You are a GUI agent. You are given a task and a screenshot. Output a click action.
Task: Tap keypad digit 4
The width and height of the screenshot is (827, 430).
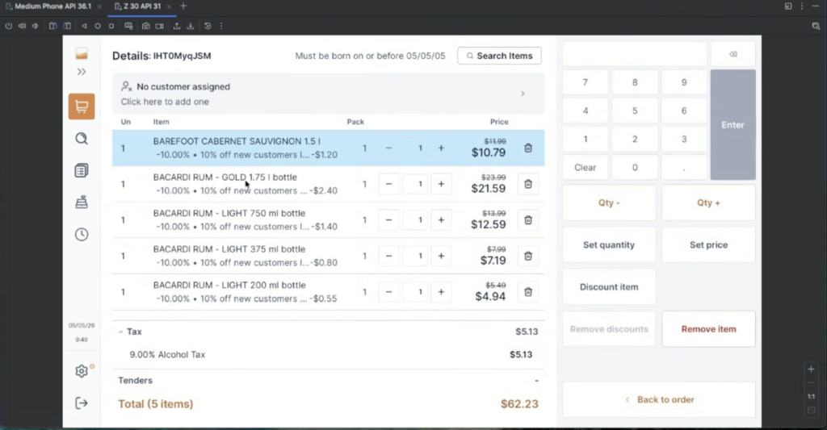pyautogui.click(x=585, y=111)
